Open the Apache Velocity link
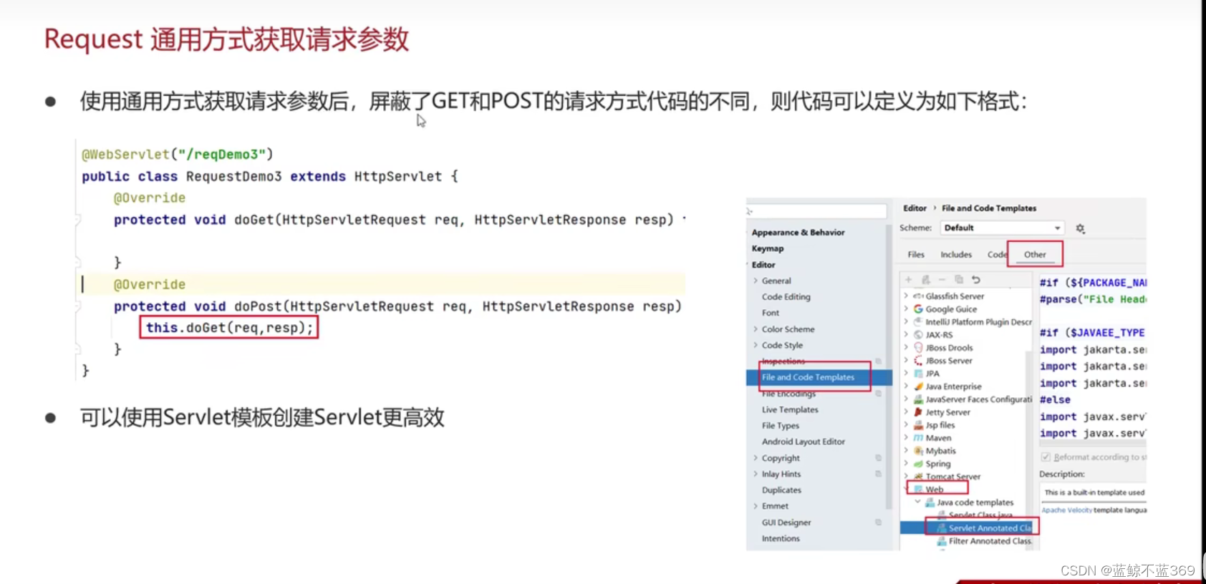Image resolution: width=1206 pixels, height=584 pixels. 1067,510
